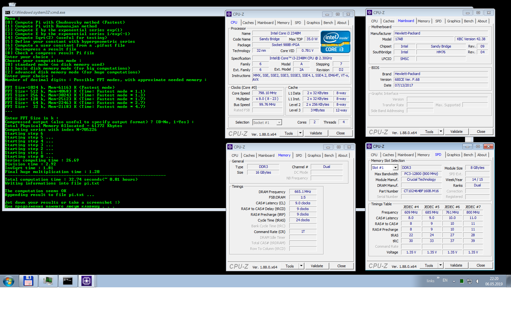The height and width of the screenshot is (317, 511).
Task: Open the monitor app icon in taskbar
Action: (x=48, y=281)
